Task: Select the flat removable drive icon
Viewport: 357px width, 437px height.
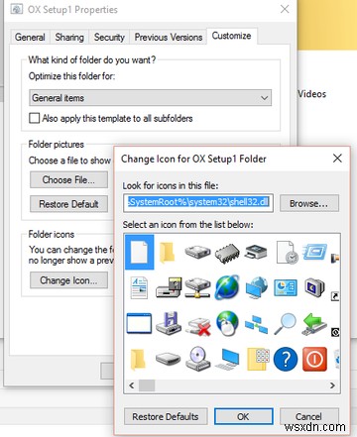Action: click(x=169, y=359)
